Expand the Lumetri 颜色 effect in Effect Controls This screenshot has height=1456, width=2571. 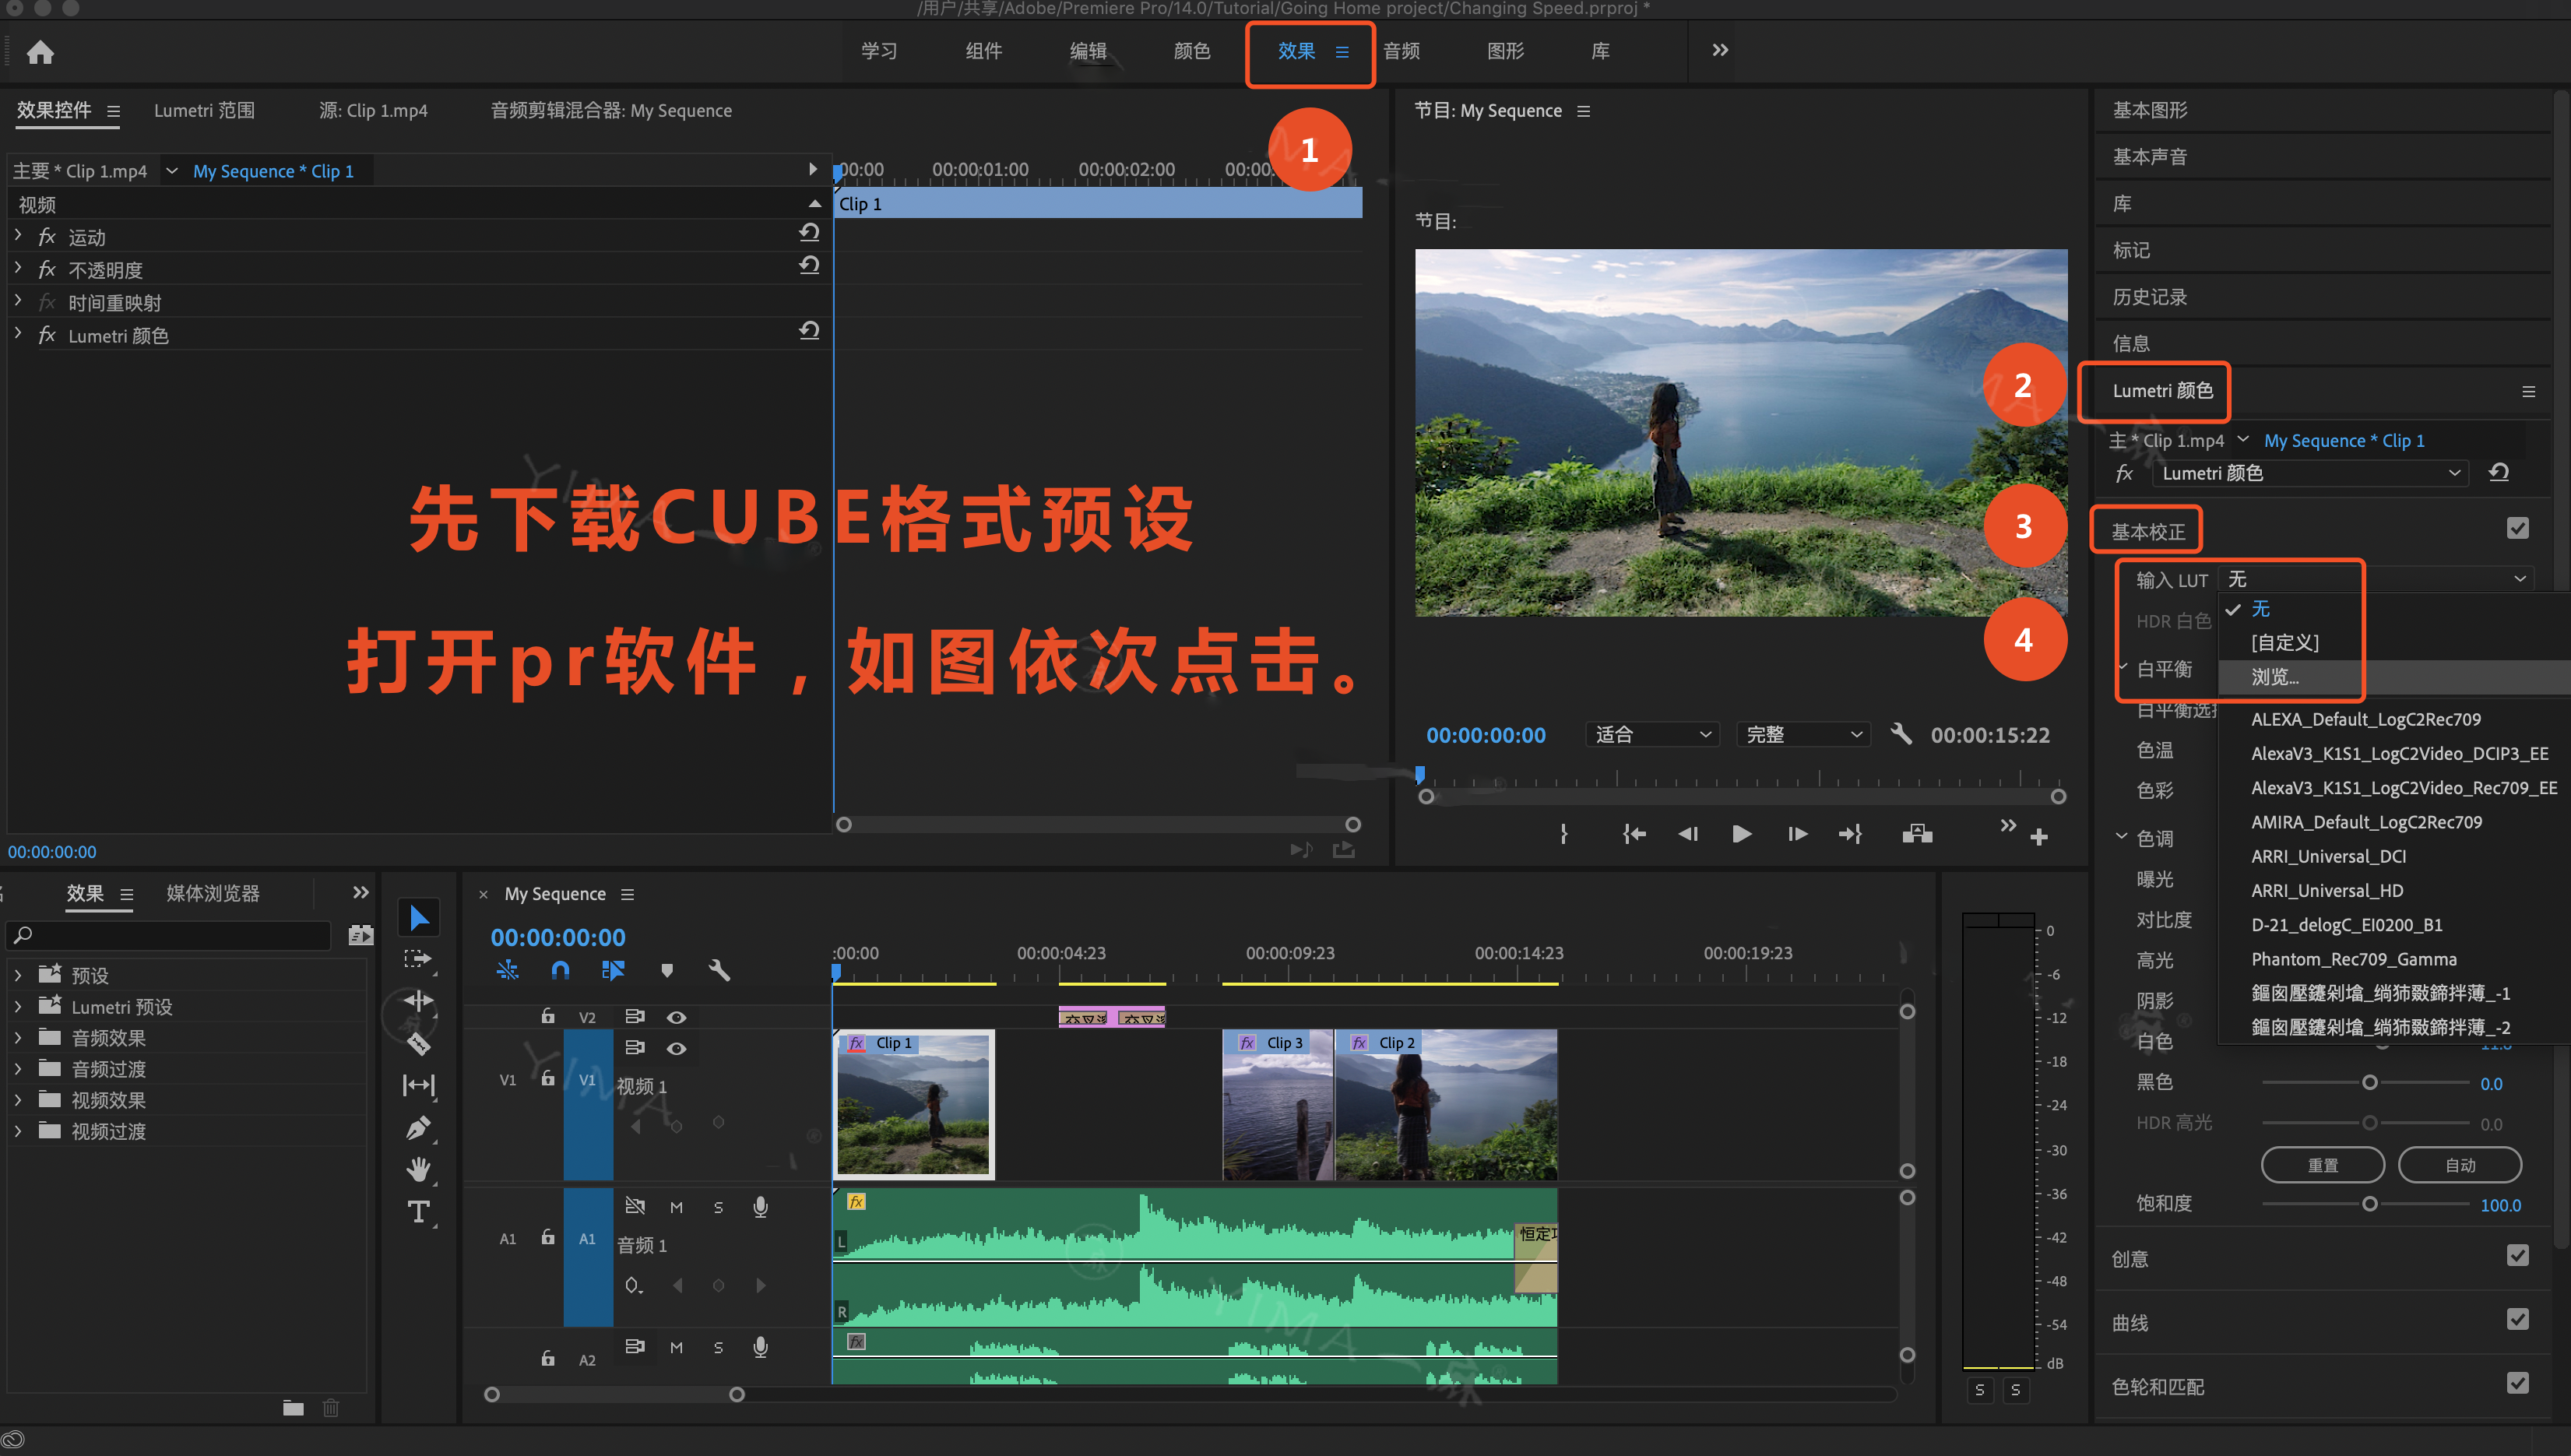(18, 334)
